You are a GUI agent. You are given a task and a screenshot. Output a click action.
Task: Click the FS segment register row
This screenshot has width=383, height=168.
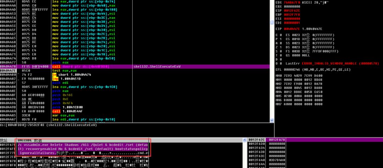point(312,51)
